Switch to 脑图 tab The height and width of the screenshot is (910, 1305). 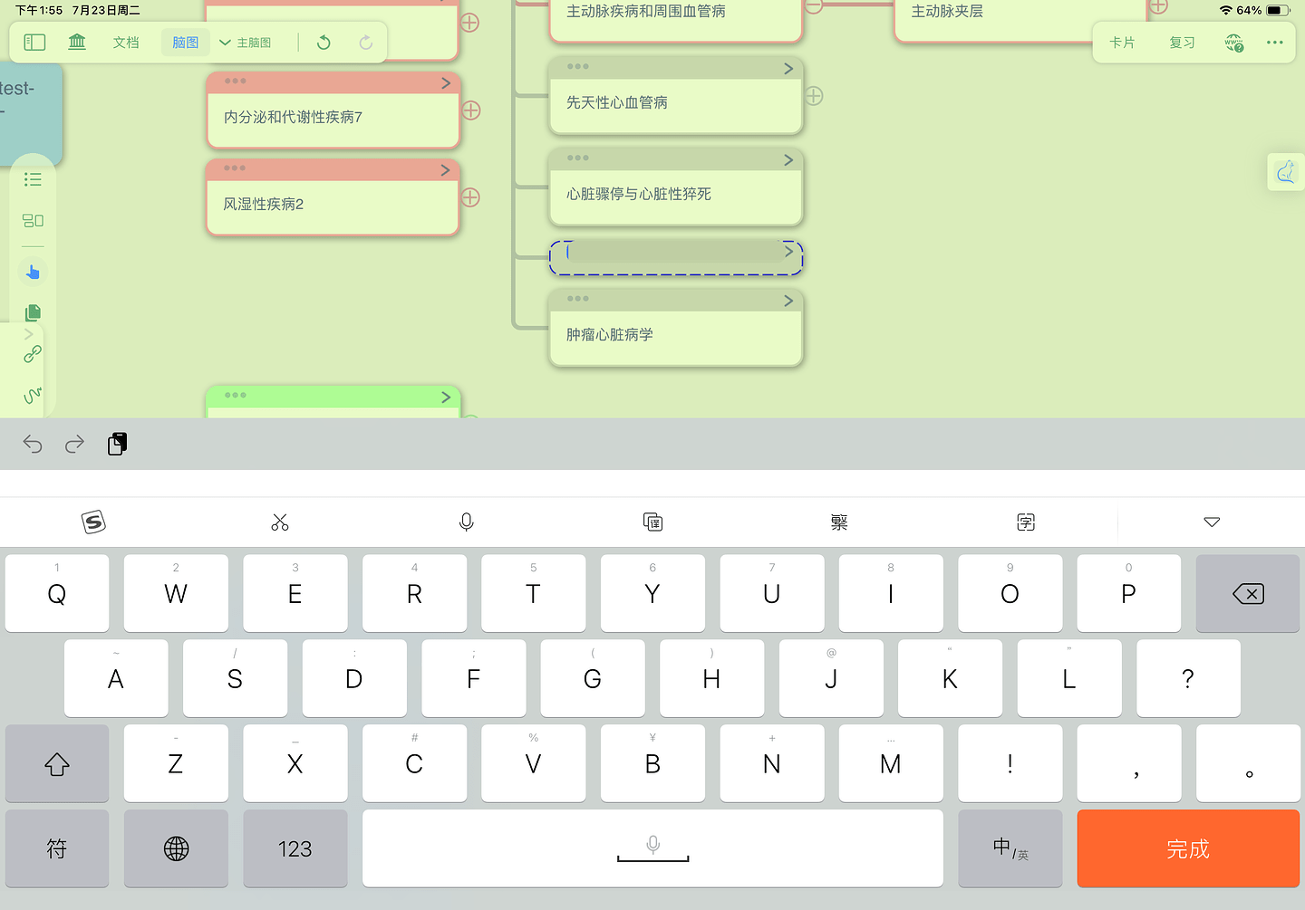click(186, 43)
